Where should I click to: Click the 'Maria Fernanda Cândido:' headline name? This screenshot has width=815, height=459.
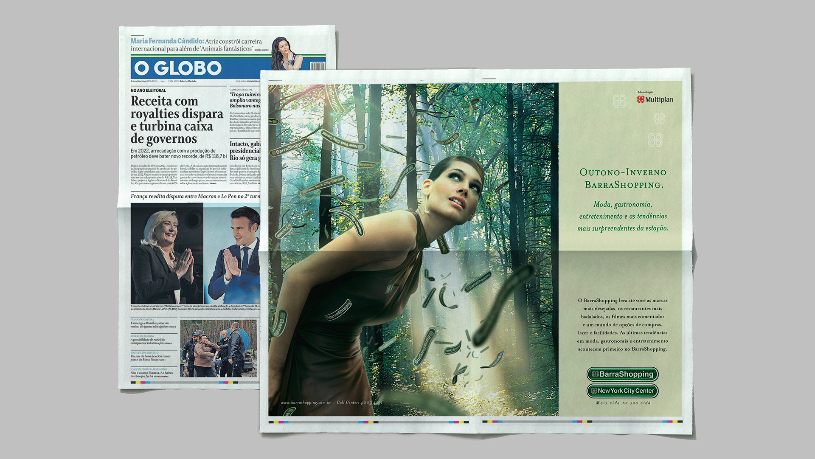coord(167,41)
